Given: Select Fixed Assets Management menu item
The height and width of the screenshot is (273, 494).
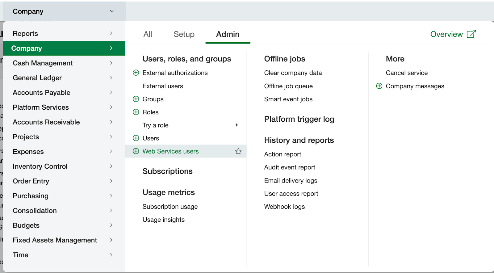Looking at the screenshot, I should tap(55, 240).
